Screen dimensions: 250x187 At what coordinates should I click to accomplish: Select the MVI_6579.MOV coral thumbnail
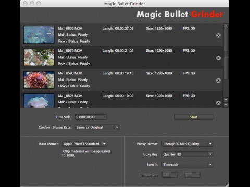coord(39,57)
